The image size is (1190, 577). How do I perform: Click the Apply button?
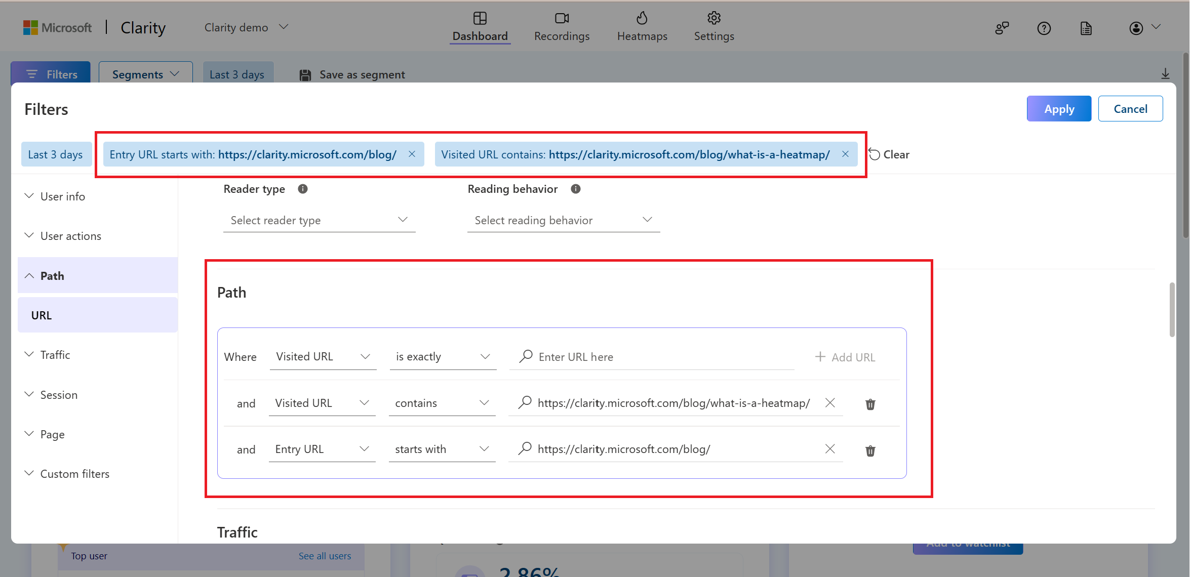pos(1059,108)
